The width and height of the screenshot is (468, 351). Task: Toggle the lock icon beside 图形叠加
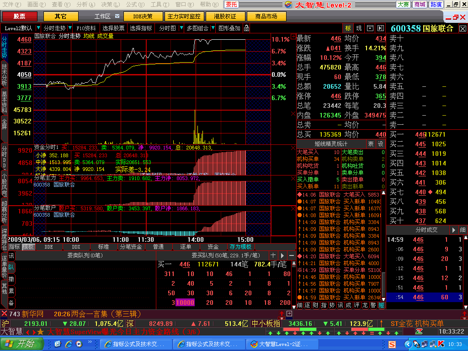[246, 28]
